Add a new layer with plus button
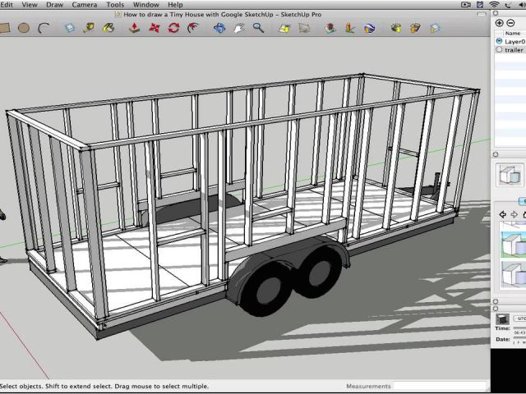The height and width of the screenshot is (394, 526). (500, 23)
